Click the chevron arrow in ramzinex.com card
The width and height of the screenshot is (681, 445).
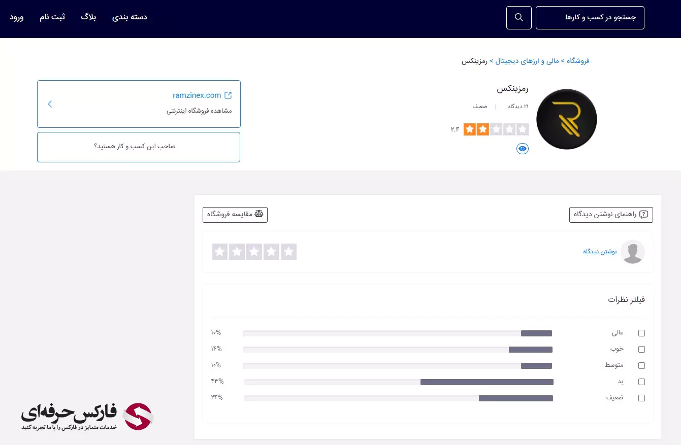pyautogui.click(x=50, y=104)
